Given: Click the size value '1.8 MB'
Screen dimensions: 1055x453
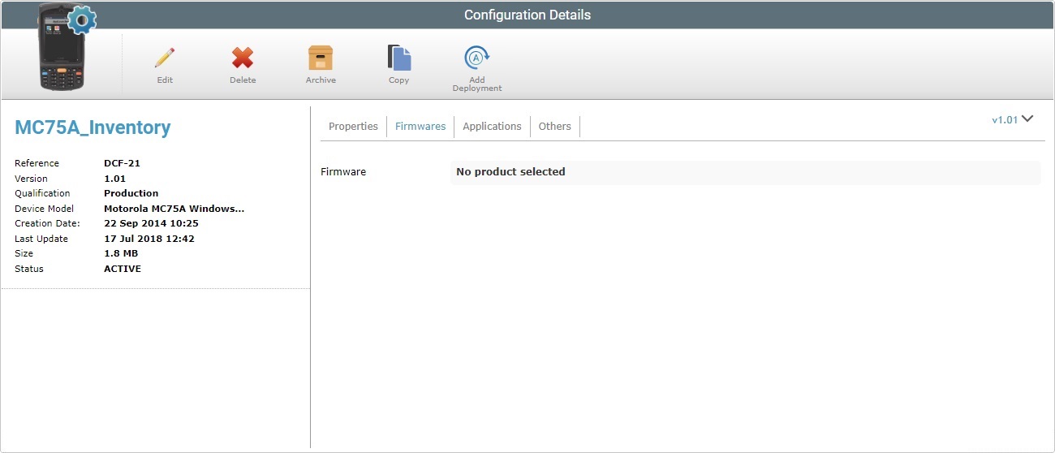Looking at the screenshot, I should tap(121, 253).
